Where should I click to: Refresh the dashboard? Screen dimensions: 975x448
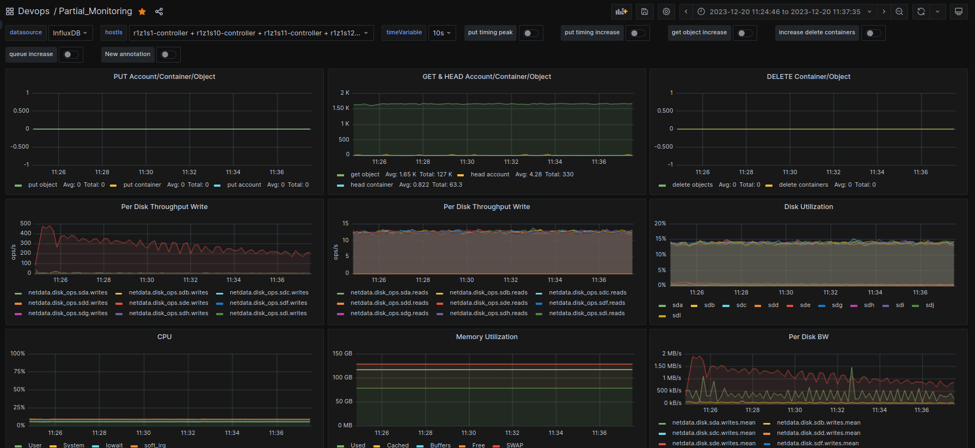(x=921, y=11)
